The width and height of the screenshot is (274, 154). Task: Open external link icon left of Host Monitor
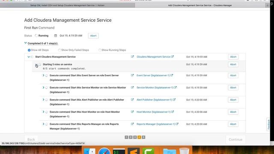pos(132,112)
